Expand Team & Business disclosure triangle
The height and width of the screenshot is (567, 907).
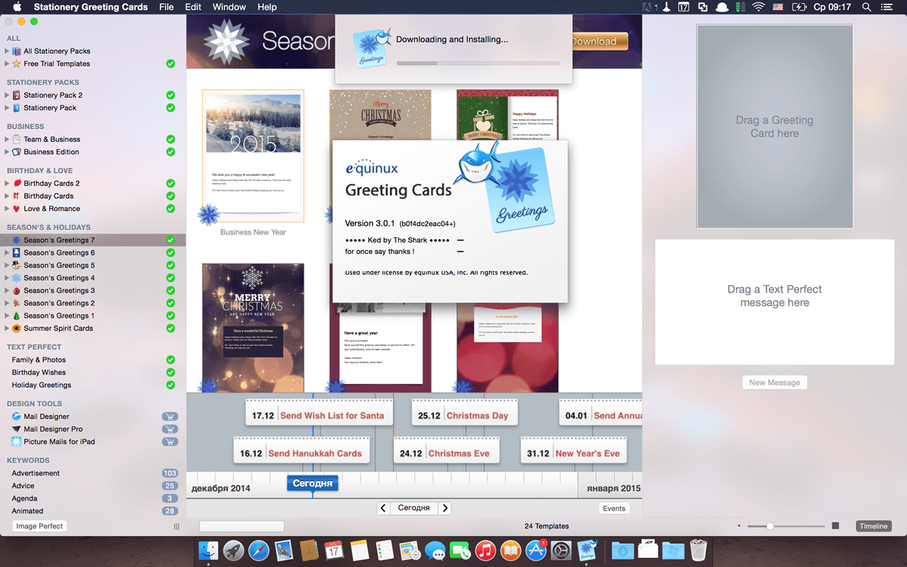point(7,139)
